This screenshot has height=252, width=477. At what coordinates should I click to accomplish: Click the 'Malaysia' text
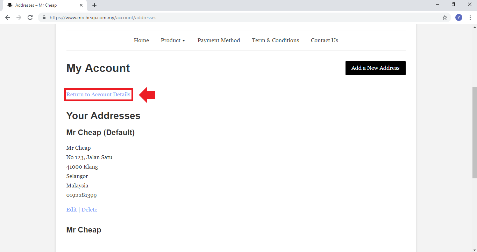[77, 186]
